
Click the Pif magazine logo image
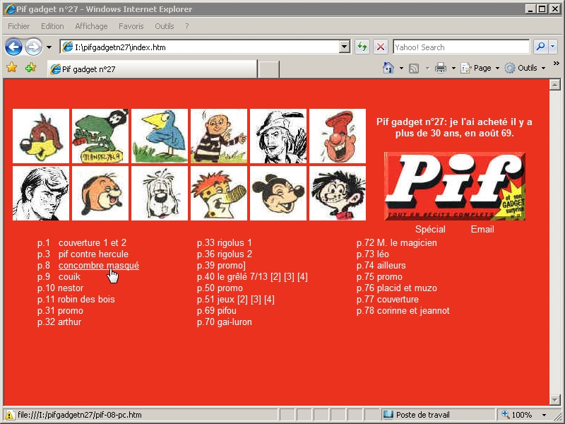coord(454,186)
